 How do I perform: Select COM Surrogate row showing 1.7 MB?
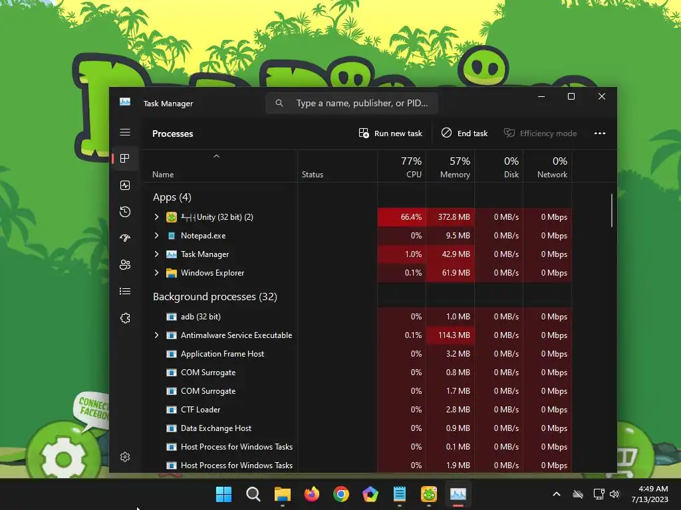click(x=356, y=391)
